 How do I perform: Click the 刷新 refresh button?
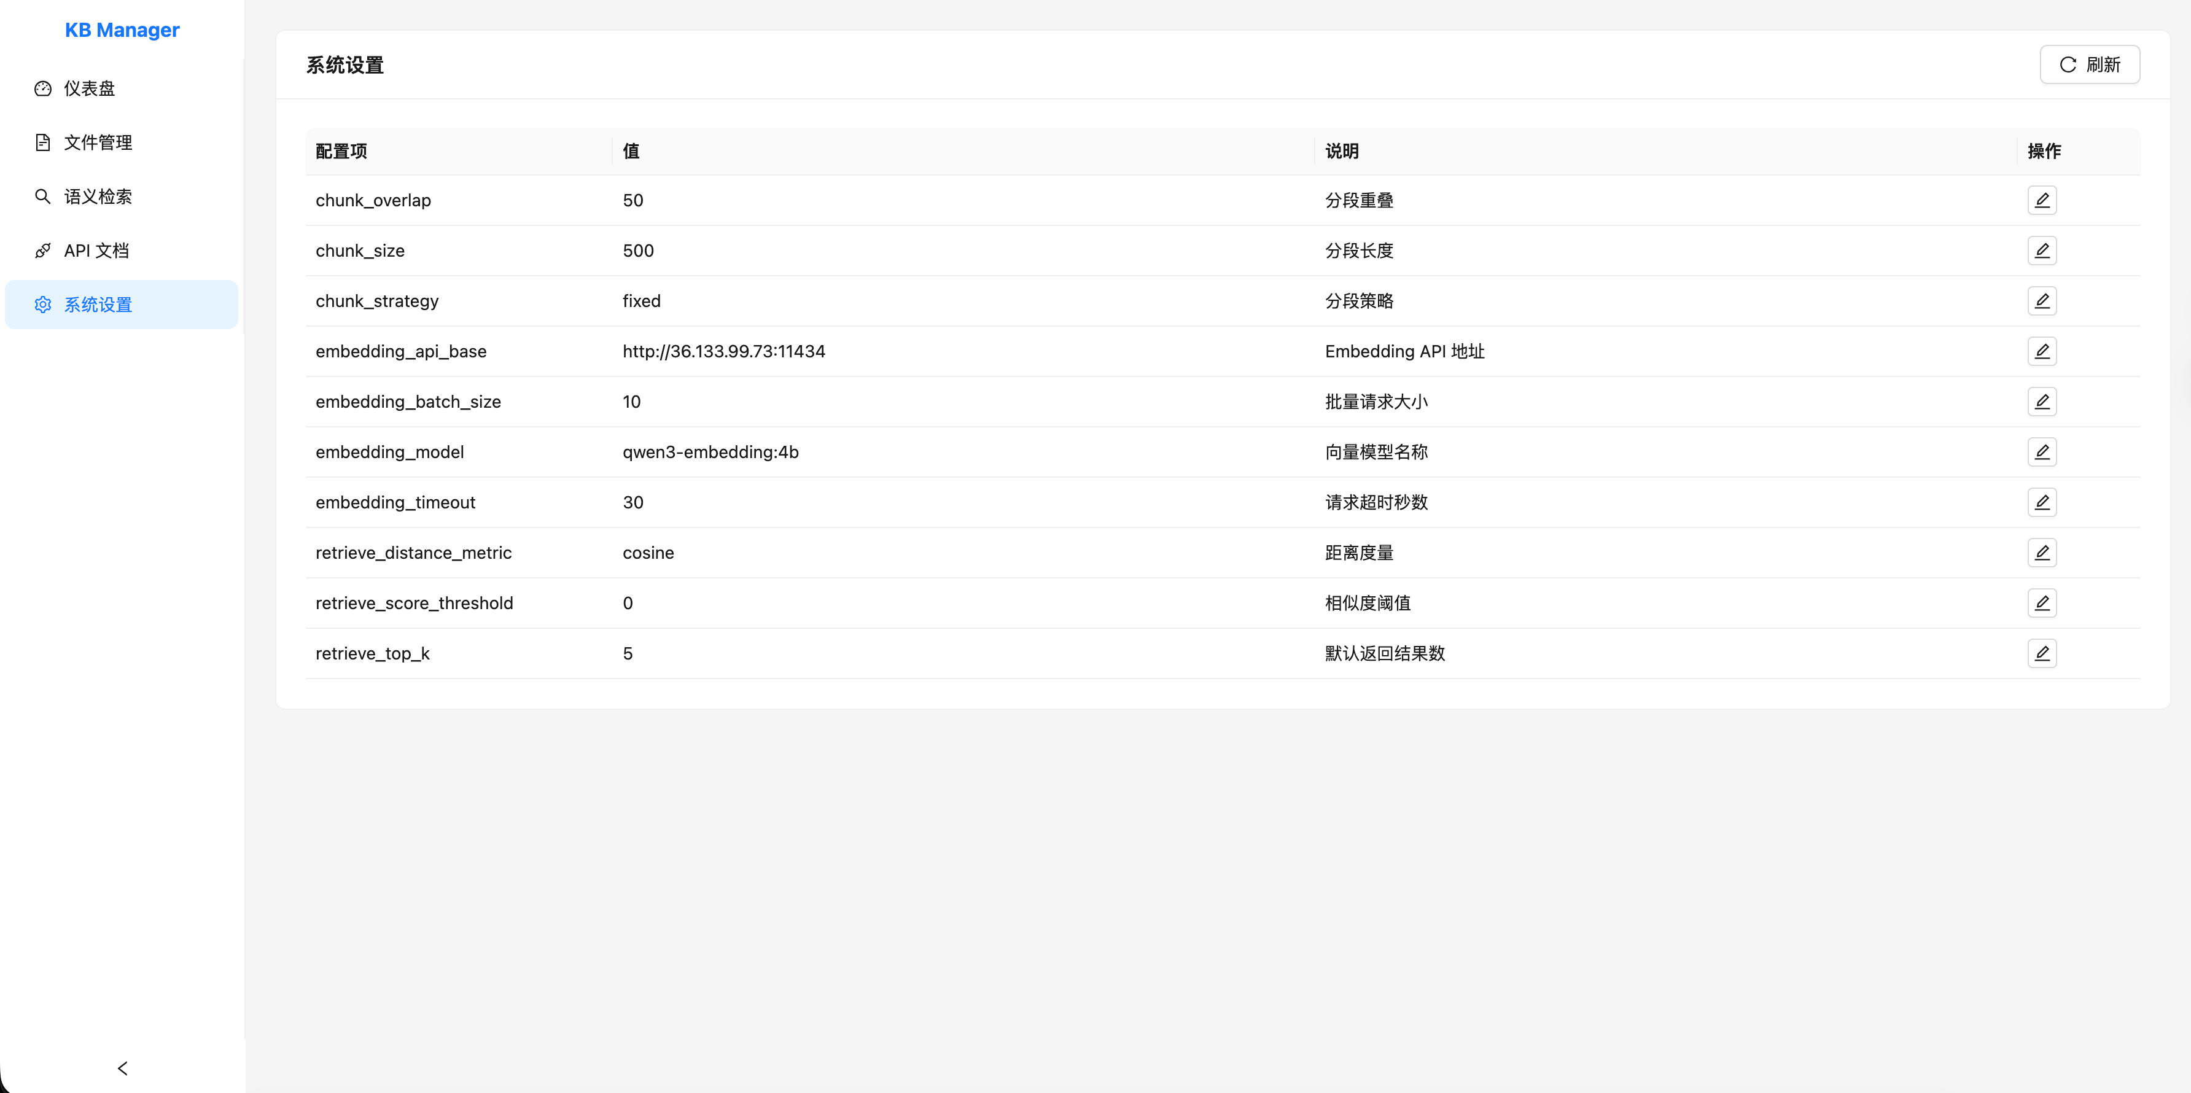pyautogui.click(x=2089, y=64)
